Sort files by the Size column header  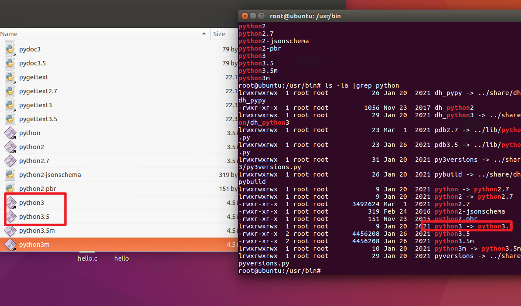click(219, 34)
